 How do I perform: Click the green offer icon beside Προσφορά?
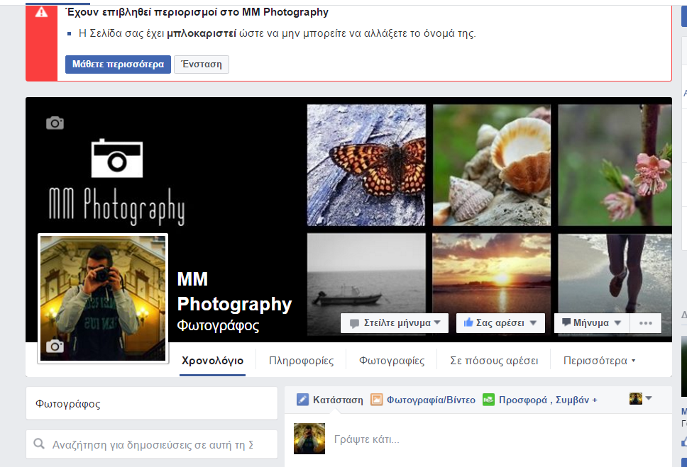[488, 400]
